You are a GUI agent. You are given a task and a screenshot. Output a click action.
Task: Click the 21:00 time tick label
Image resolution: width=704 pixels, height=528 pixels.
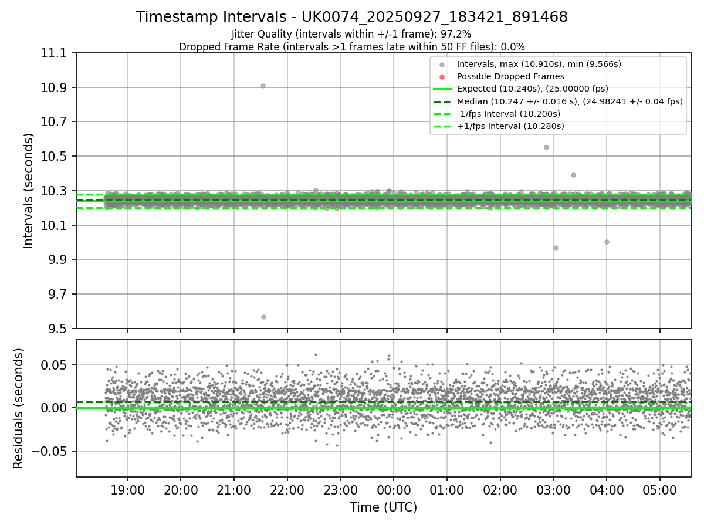click(233, 491)
